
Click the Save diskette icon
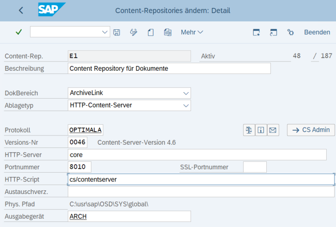(x=117, y=32)
